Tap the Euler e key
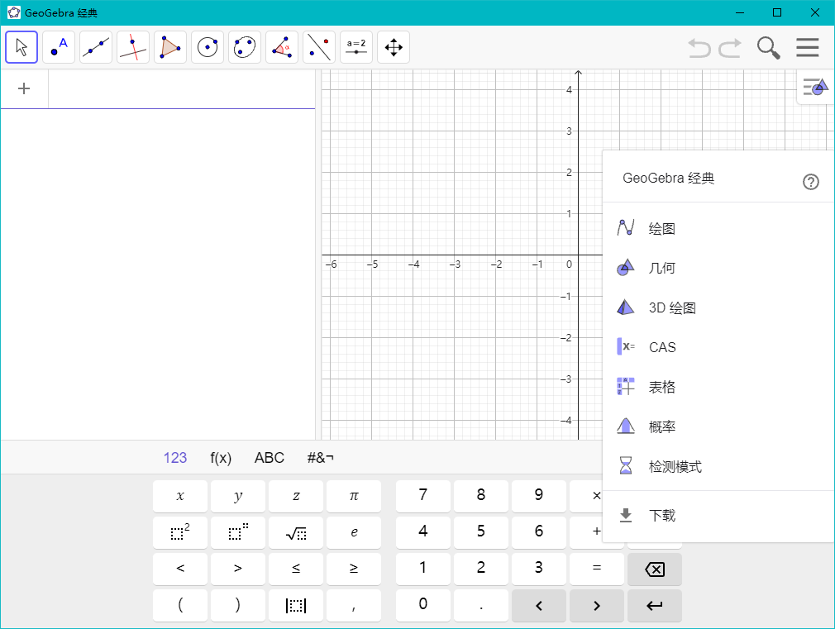Viewport: 835px width, 629px height. pyautogui.click(x=354, y=532)
